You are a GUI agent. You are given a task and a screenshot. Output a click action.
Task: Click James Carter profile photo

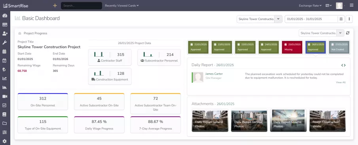click(x=198, y=77)
